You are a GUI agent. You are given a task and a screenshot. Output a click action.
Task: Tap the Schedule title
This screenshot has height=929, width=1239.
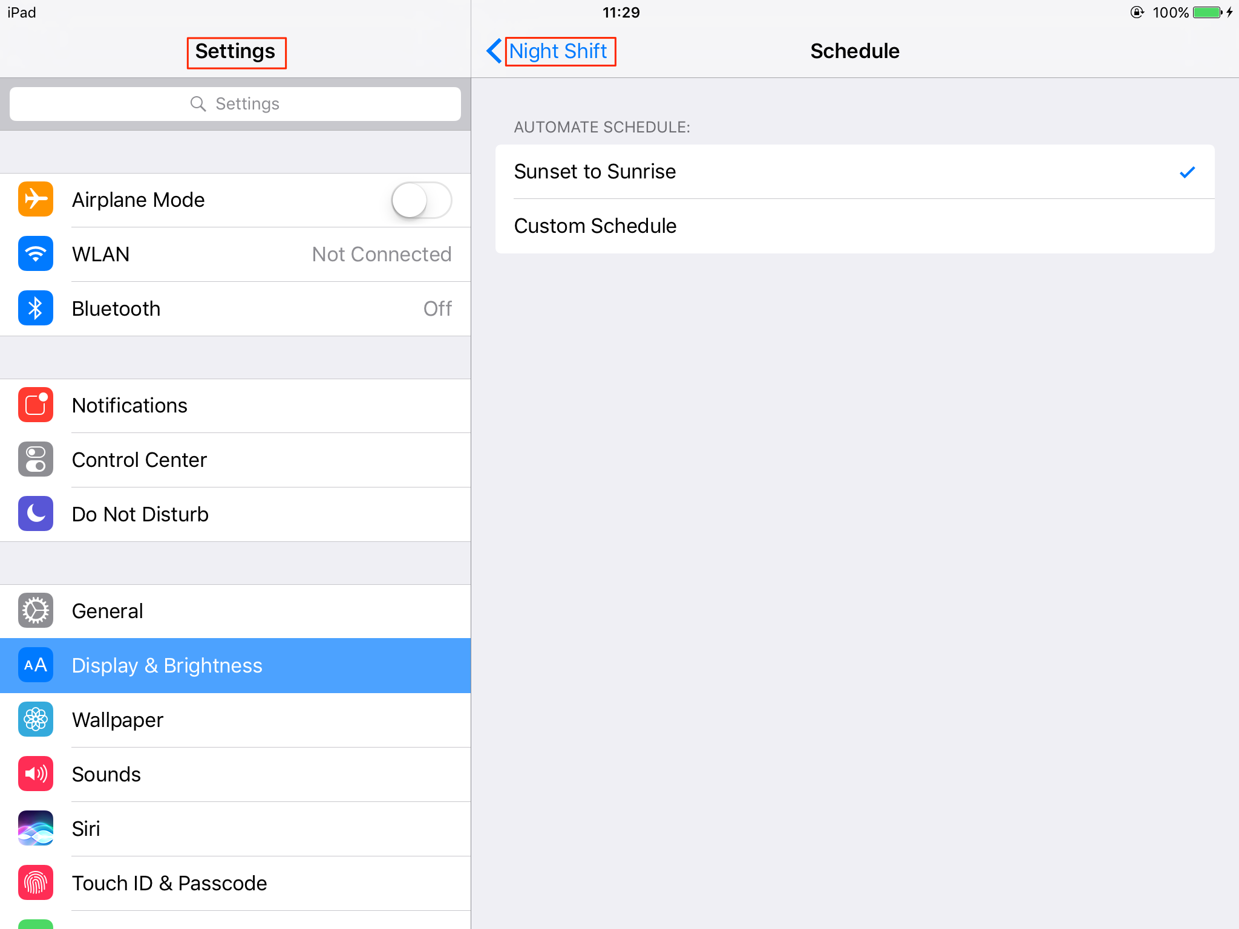click(855, 51)
